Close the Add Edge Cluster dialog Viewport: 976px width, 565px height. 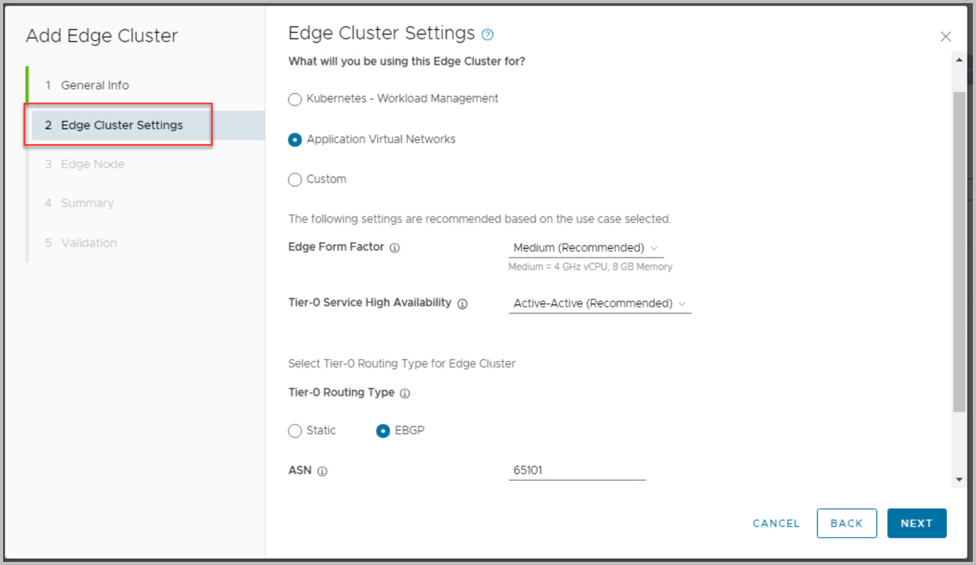point(945,36)
